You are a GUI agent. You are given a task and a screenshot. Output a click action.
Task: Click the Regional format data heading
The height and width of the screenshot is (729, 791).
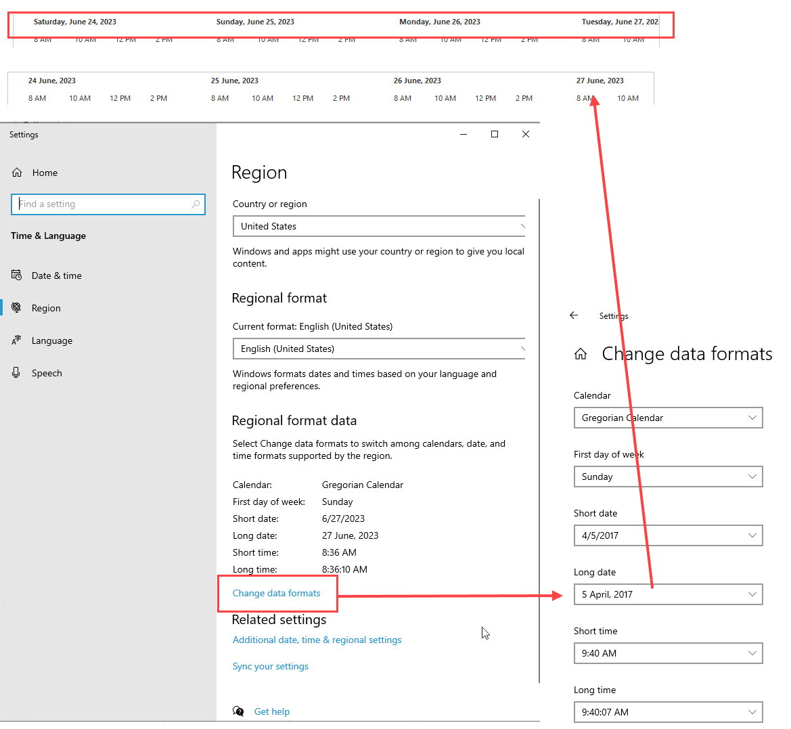pos(294,421)
